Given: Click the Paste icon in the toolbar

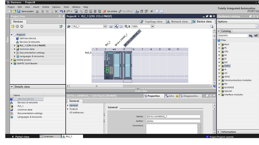Looking at the screenshot, I should pyautogui.click(x=52, y=11).
